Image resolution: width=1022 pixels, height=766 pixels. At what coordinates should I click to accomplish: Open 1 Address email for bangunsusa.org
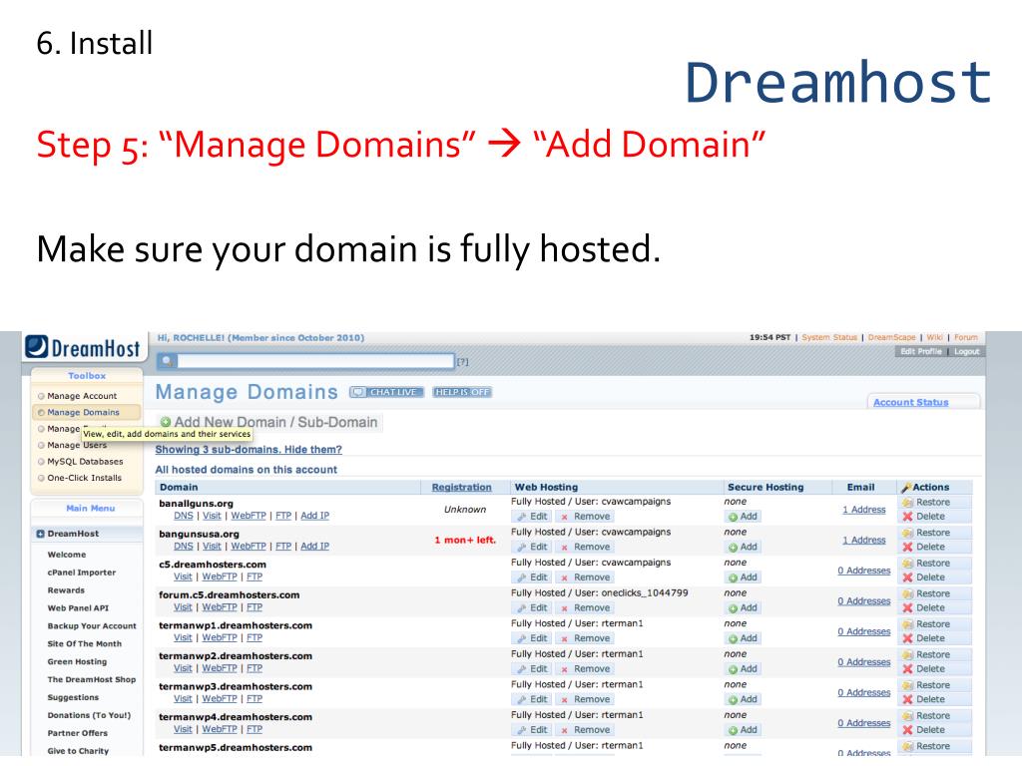[x=863, y=540]
